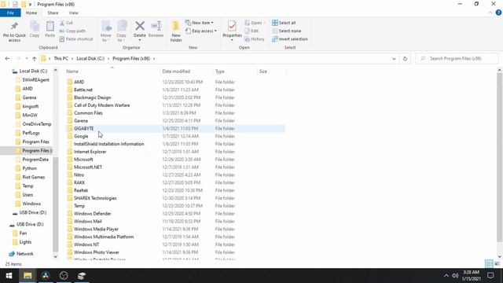Open the New item dropdown
Screen dimensions: 503x283
click(x=200, y=23)
